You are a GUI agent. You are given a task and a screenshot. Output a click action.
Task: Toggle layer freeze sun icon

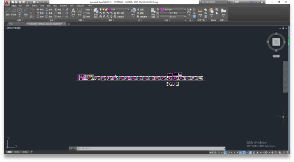click(103, 9)
